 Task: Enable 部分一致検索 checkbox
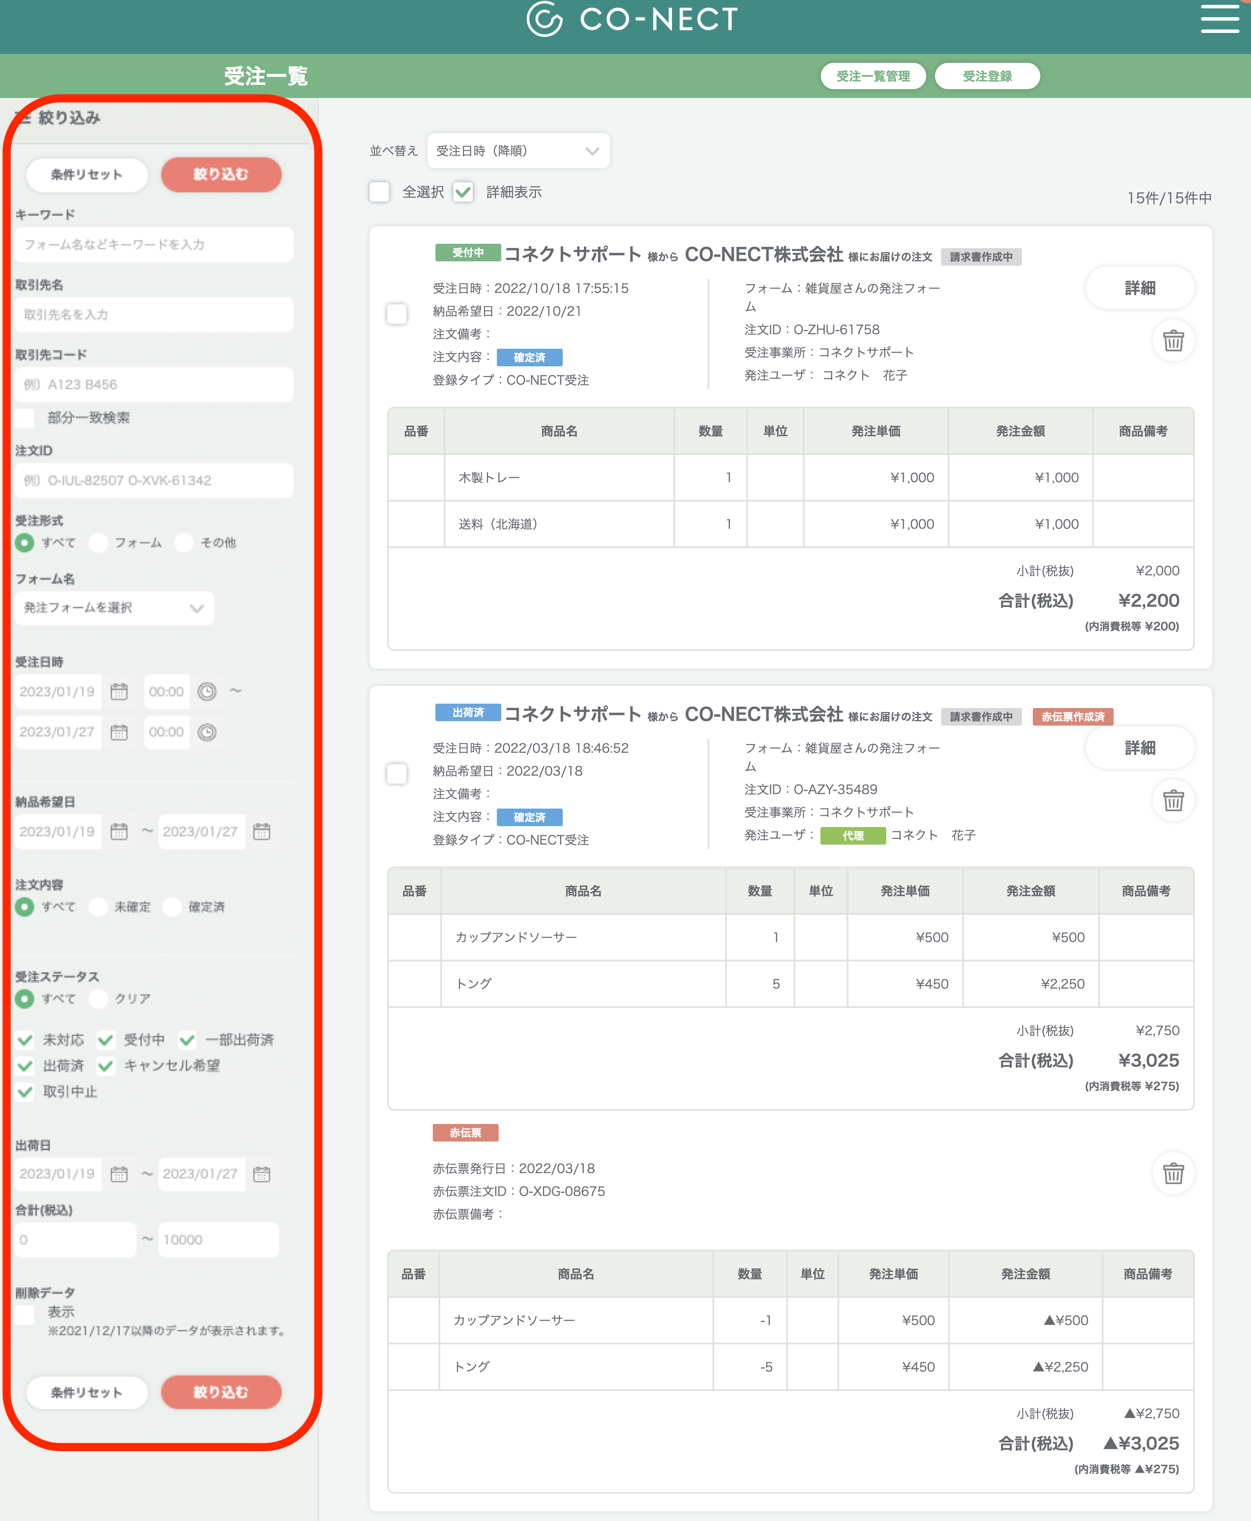[x=25, y=418]
